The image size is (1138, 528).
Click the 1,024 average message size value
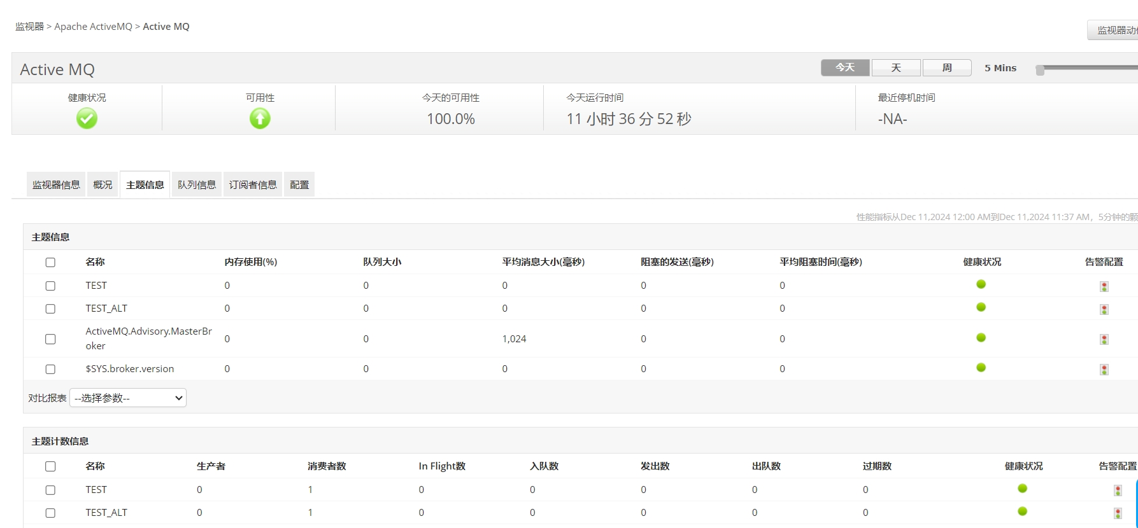tap(514, 338)
